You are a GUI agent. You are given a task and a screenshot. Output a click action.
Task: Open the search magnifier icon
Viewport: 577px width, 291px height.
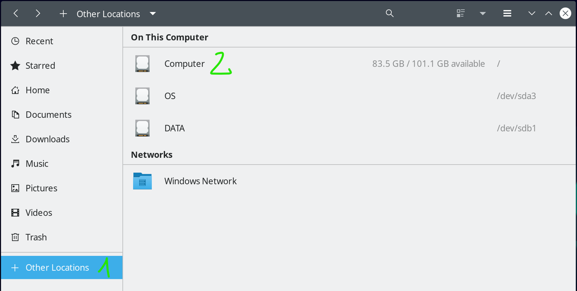tap(390, 14)
